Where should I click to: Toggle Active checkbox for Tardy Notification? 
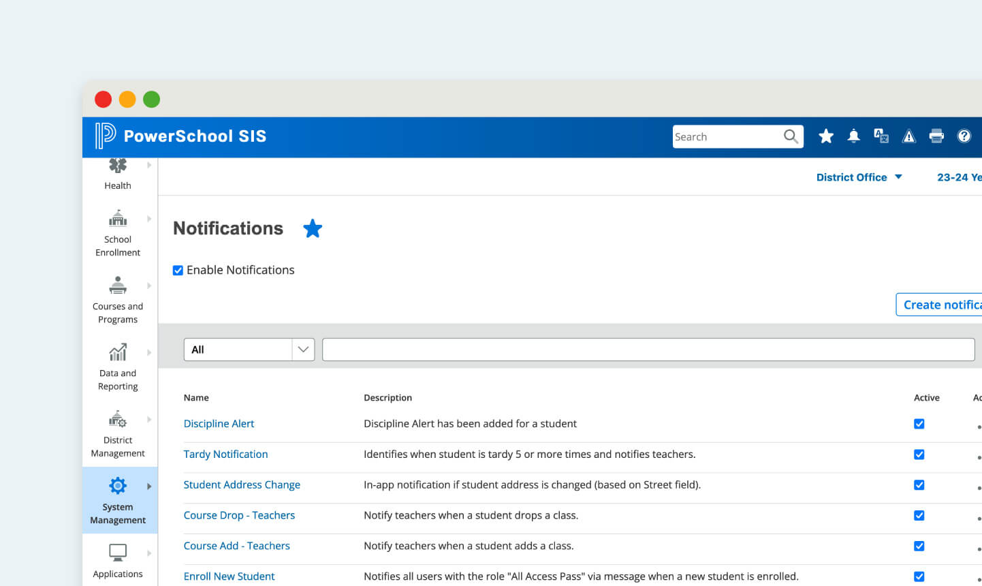(x=919, y=454)
